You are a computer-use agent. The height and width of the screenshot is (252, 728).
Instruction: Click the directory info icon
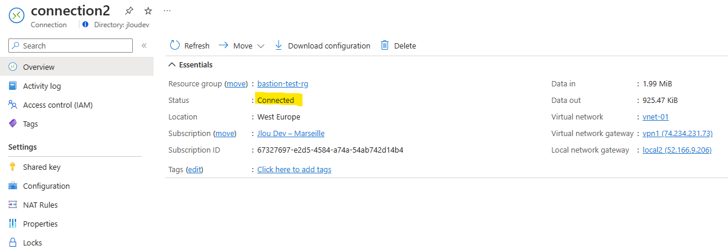pos(85,25)
